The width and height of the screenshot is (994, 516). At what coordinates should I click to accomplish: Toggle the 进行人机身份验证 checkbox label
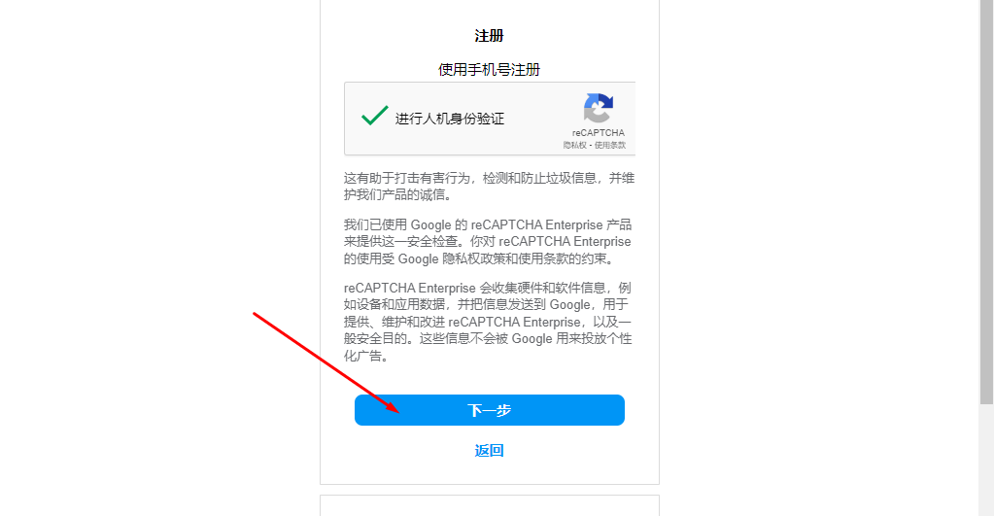tap(450, 119)
